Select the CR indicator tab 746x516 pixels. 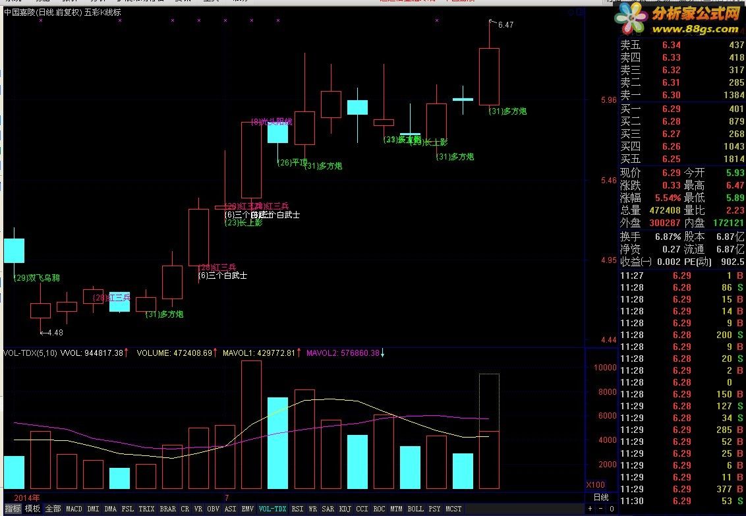pos(185,509)
